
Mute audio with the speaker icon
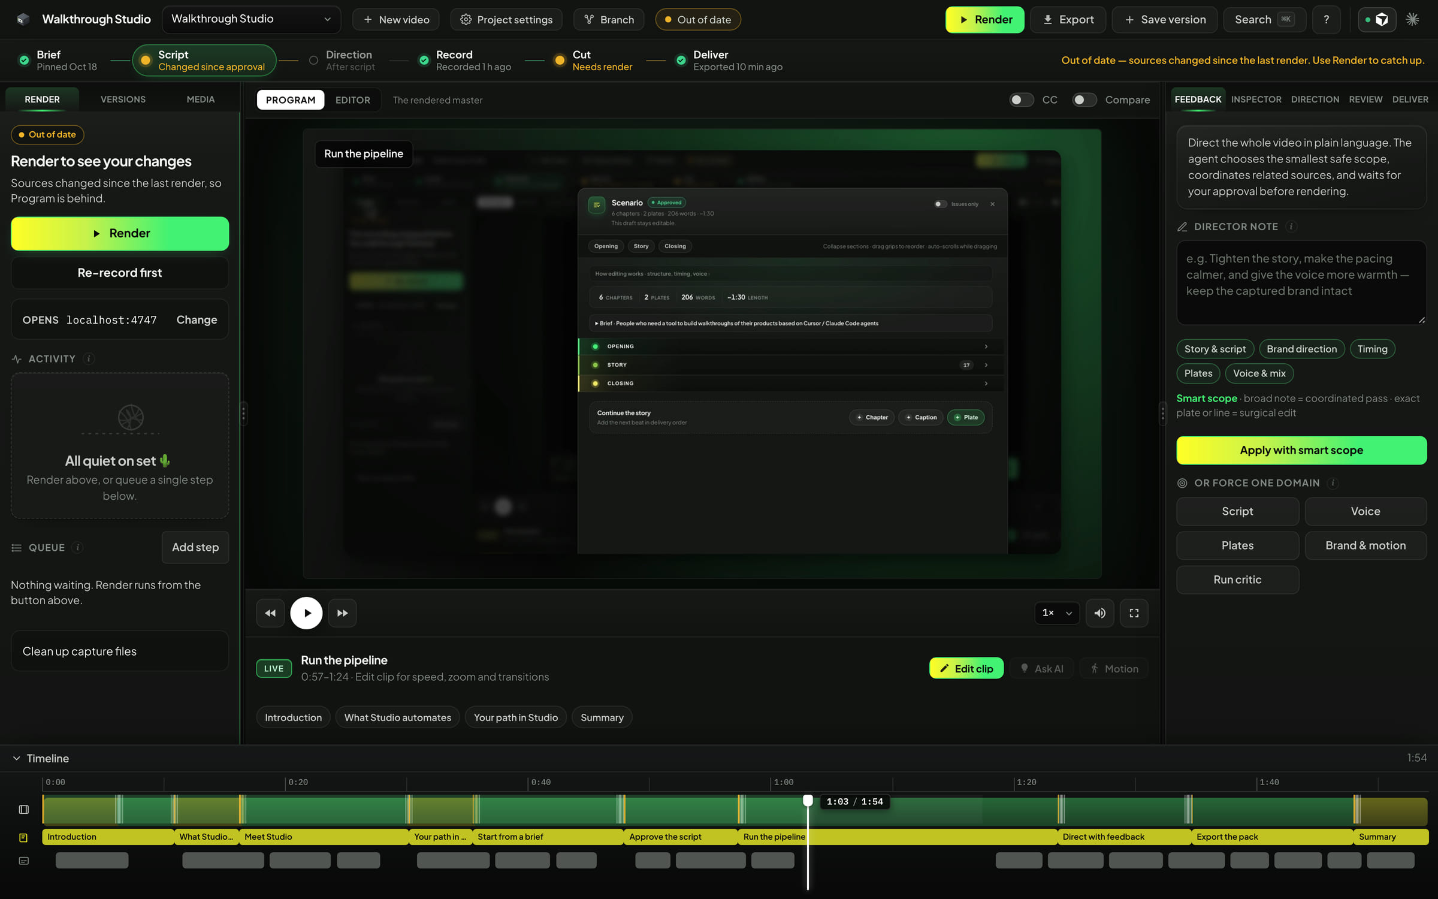1099,613
